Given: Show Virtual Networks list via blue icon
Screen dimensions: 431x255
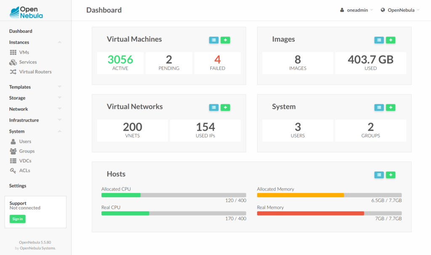Looking at the screenshot, I should coord(214,107).
